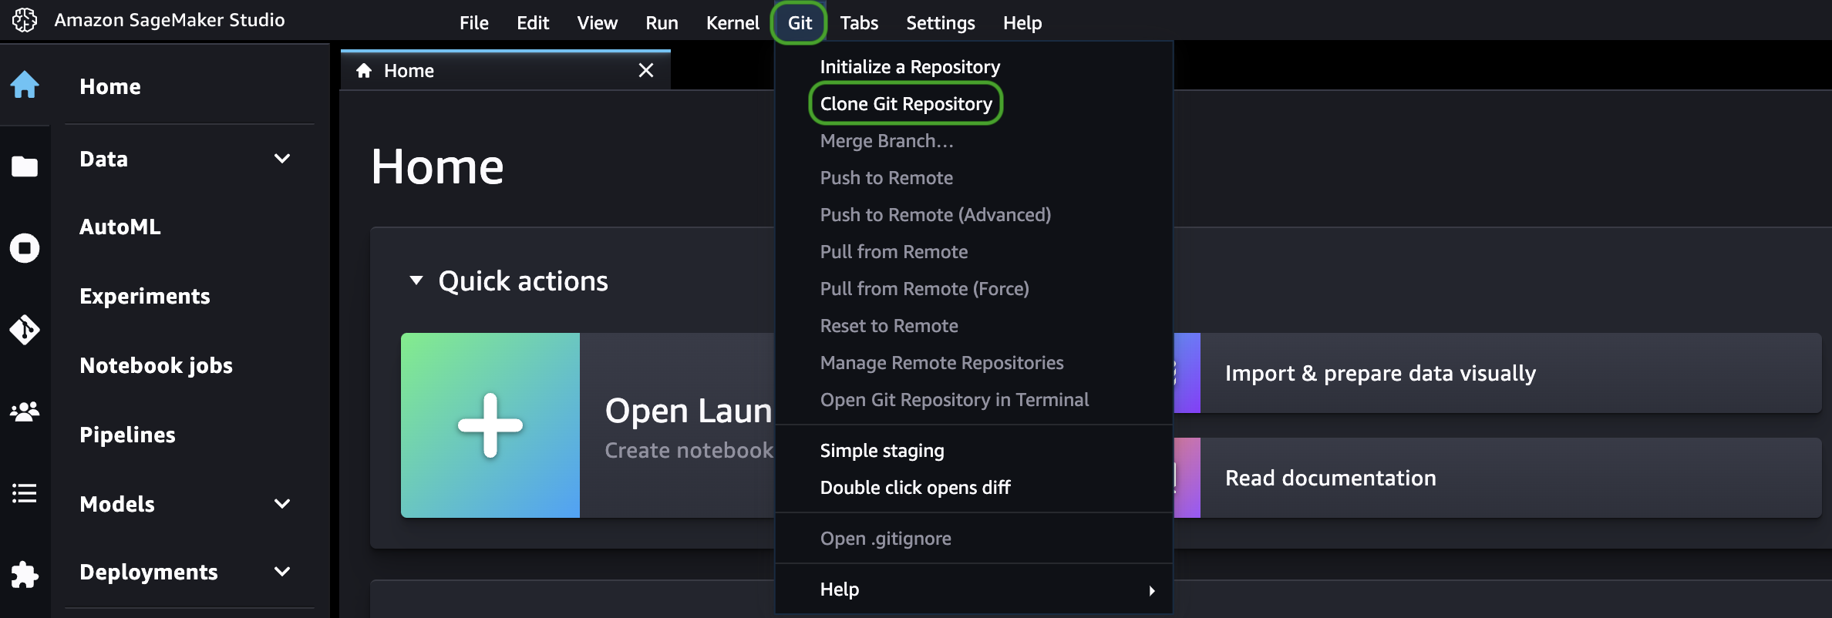Click the house icon in Home tab

point(364,71)
